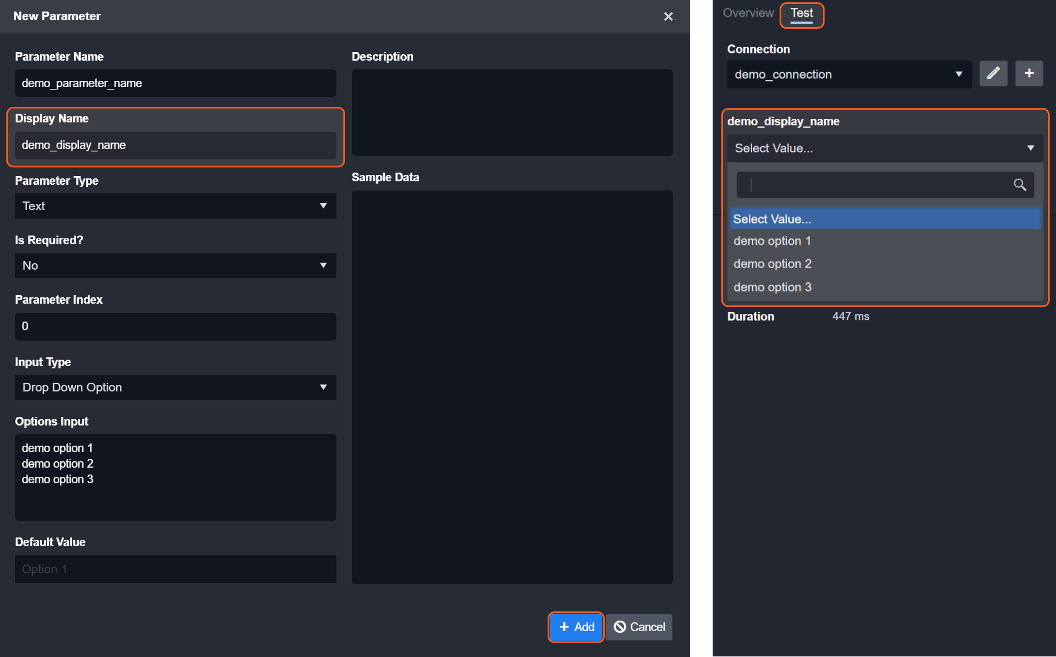Image resolution: width=1056 pixels, height=657 pixels.
Task: Pick demo option 3 from list
Action: [772, 288]
